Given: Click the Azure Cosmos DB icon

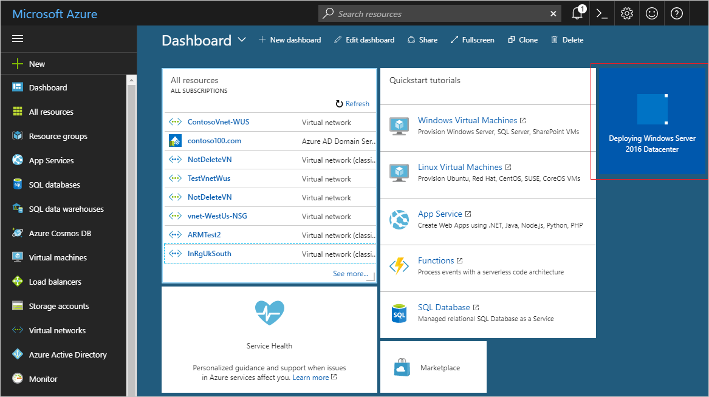Looking at the screenshot, I should (x=18, y=232).
